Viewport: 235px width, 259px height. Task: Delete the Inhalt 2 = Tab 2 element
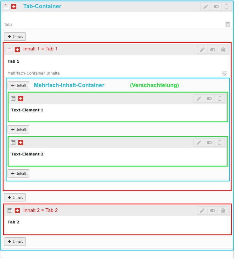click(223, 211)
